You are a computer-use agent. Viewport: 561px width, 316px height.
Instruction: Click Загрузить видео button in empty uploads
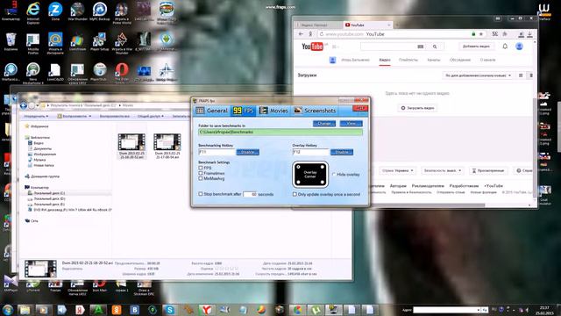tap(417, 108)
